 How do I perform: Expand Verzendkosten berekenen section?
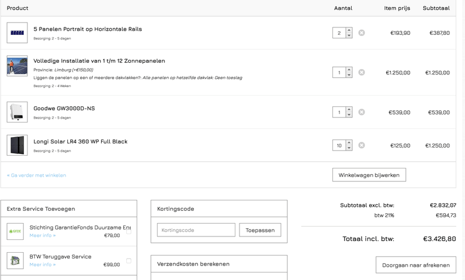pyautogui.click(x=219, y=264)
